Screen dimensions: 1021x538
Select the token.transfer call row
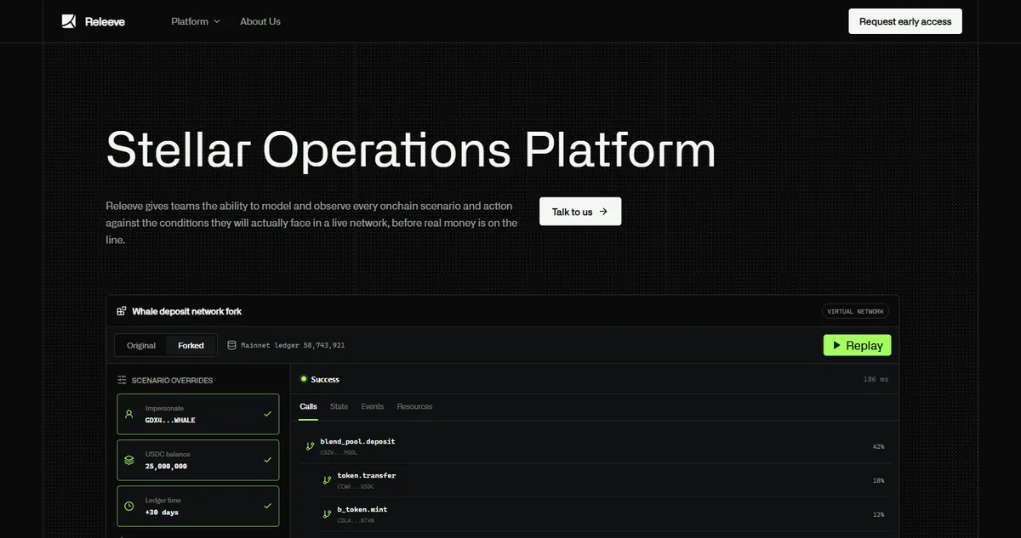coord(603,480)
